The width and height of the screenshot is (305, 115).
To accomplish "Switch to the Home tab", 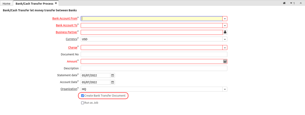I will 6,4.
